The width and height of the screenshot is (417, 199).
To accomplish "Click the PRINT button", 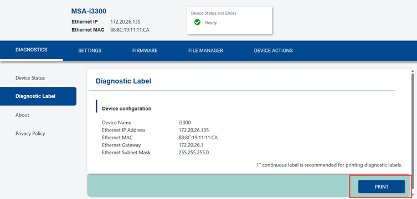I will pyautogui.click(x=382, y=187).
